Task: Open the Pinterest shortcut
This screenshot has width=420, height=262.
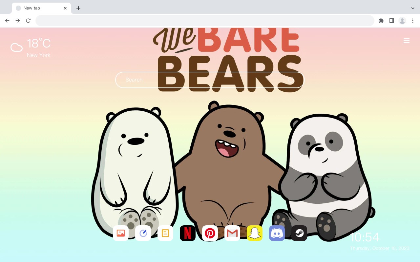Action: (210, 233)
